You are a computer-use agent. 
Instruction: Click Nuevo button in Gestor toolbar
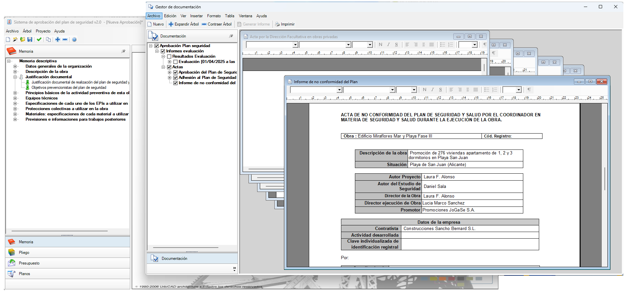[156, 24]
